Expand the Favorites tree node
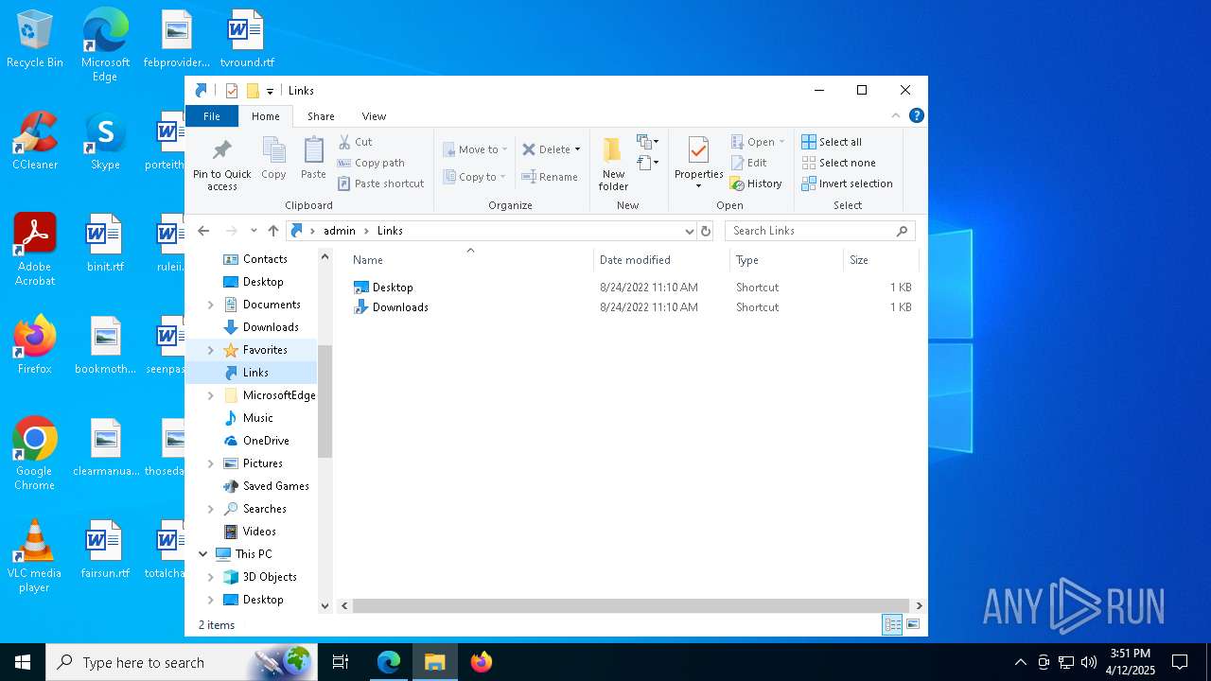Screen dimensions: 1211x681 (210, 350)
